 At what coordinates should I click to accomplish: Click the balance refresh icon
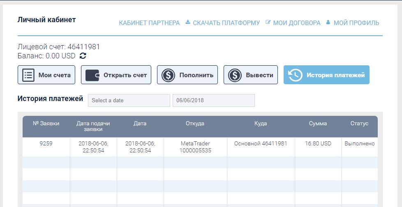(x=83, y=56)
